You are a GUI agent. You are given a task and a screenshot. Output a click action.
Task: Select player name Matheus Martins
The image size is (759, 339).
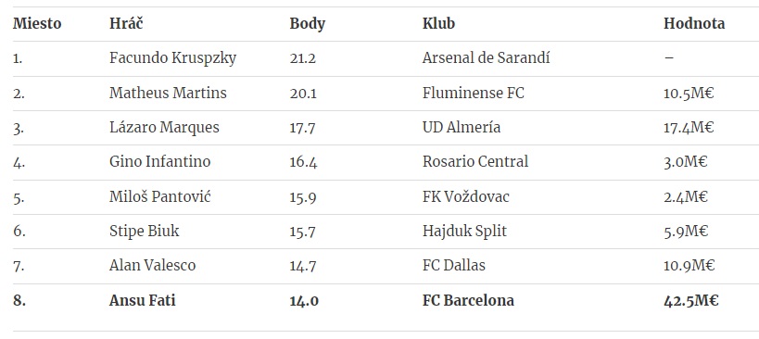(x=168, y=93)
